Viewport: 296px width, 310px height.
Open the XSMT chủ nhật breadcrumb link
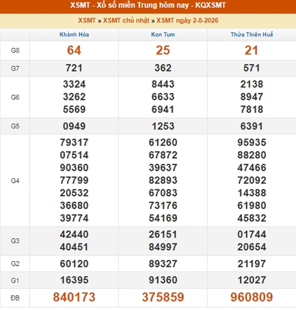(x=126, y=21)
